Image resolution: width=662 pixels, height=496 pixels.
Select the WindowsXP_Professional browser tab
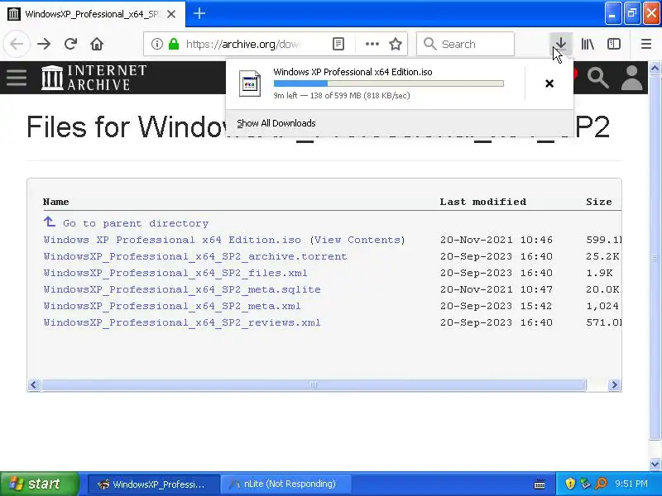point(93,14)
